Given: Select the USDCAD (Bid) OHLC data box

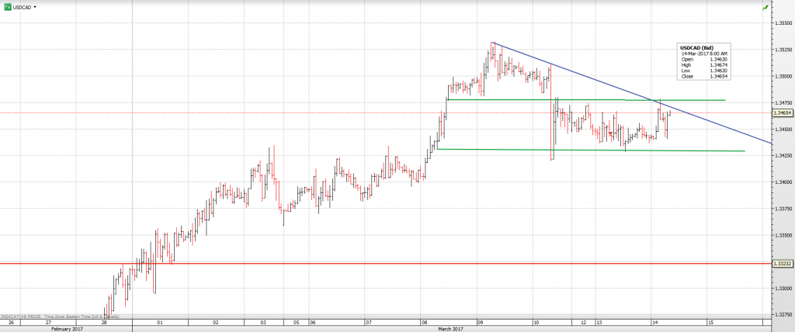Looking at the screenshot, I should point(704,62).
